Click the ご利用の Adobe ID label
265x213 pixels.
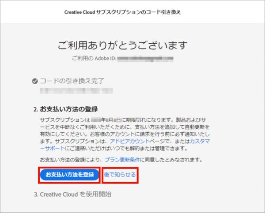click(x=94, y=58)
